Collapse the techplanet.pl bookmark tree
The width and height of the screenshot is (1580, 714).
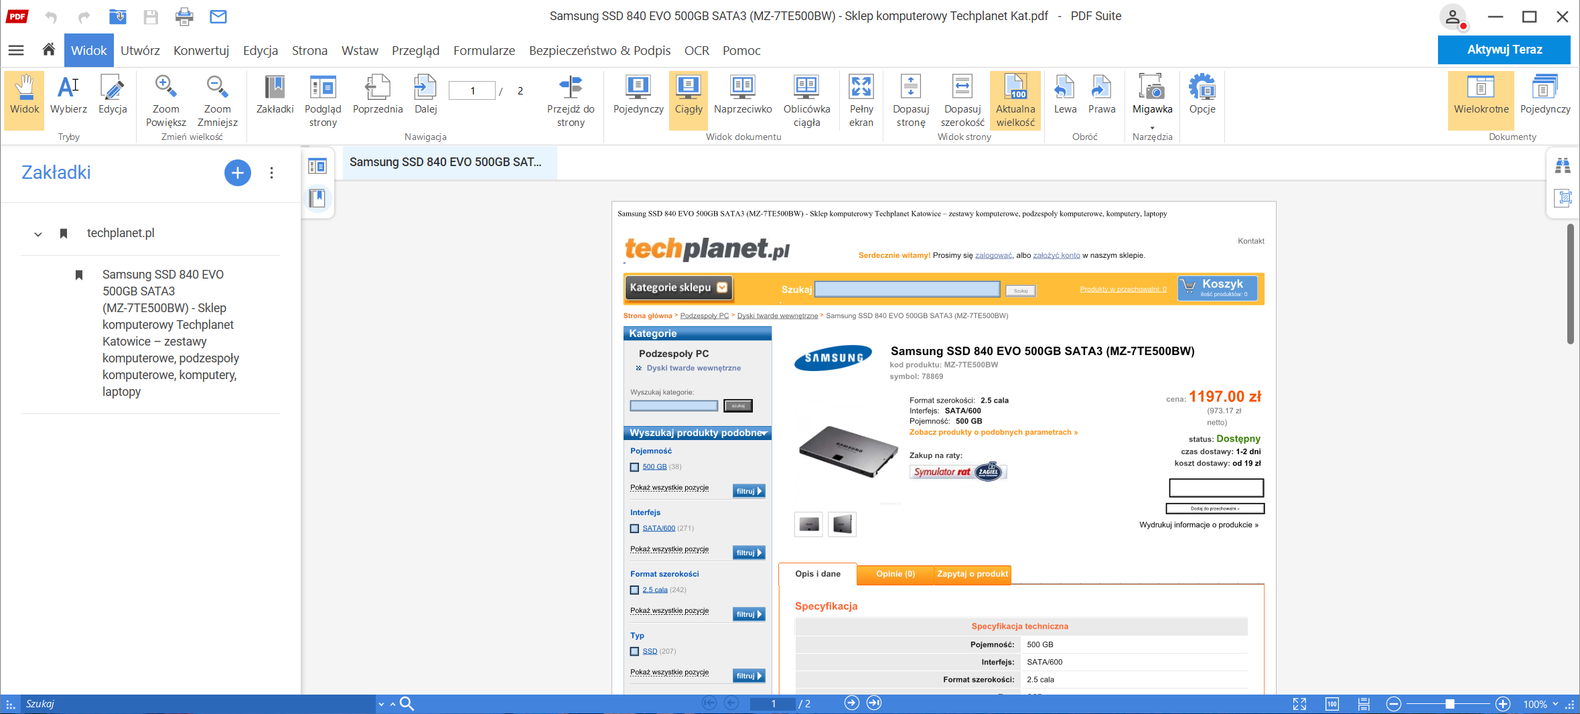(38, 234)
